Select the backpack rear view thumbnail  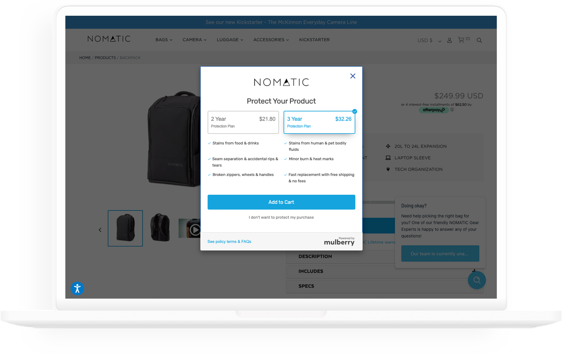tap(160, 228)
